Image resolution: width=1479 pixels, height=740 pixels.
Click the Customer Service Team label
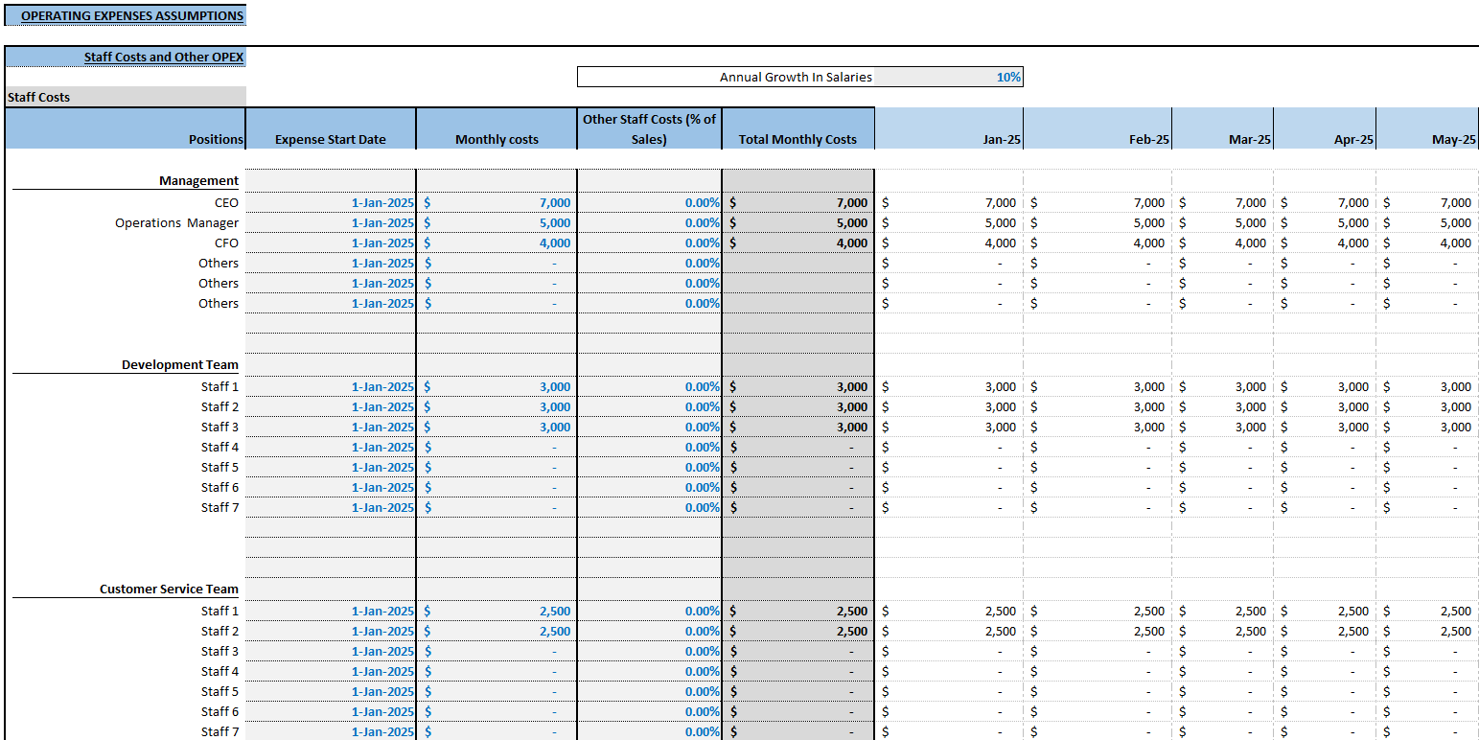(169, 589)
